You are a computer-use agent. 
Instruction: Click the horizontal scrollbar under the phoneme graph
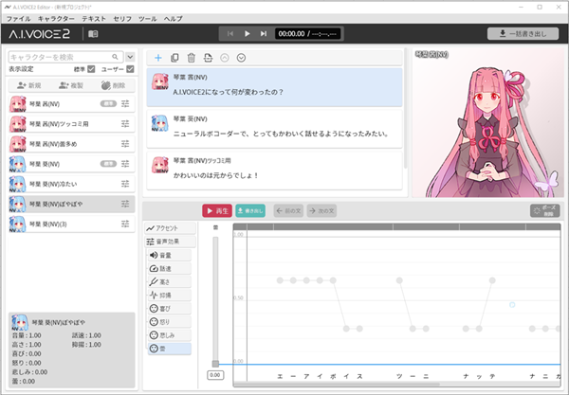(x=337, y=385)
